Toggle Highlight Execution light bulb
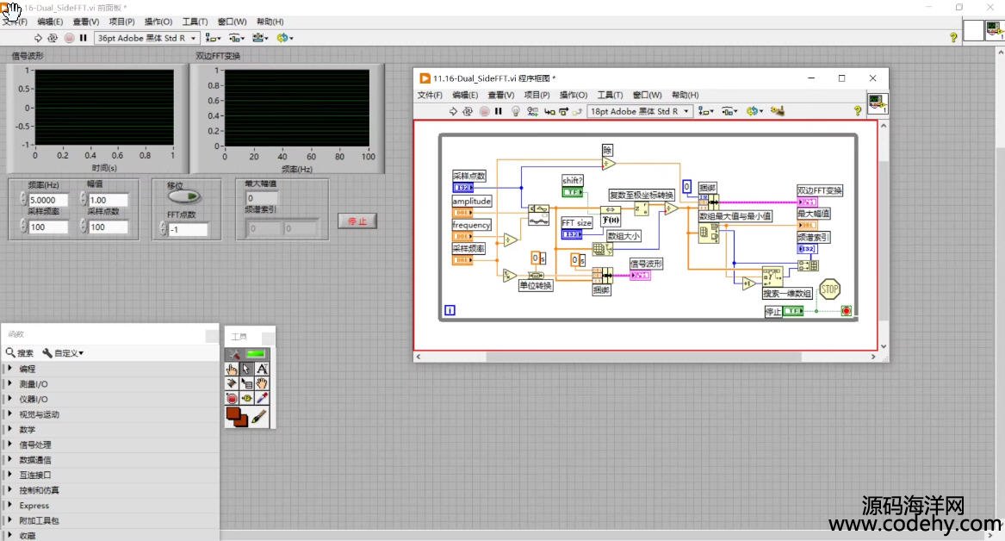 (x=515, y=111)
